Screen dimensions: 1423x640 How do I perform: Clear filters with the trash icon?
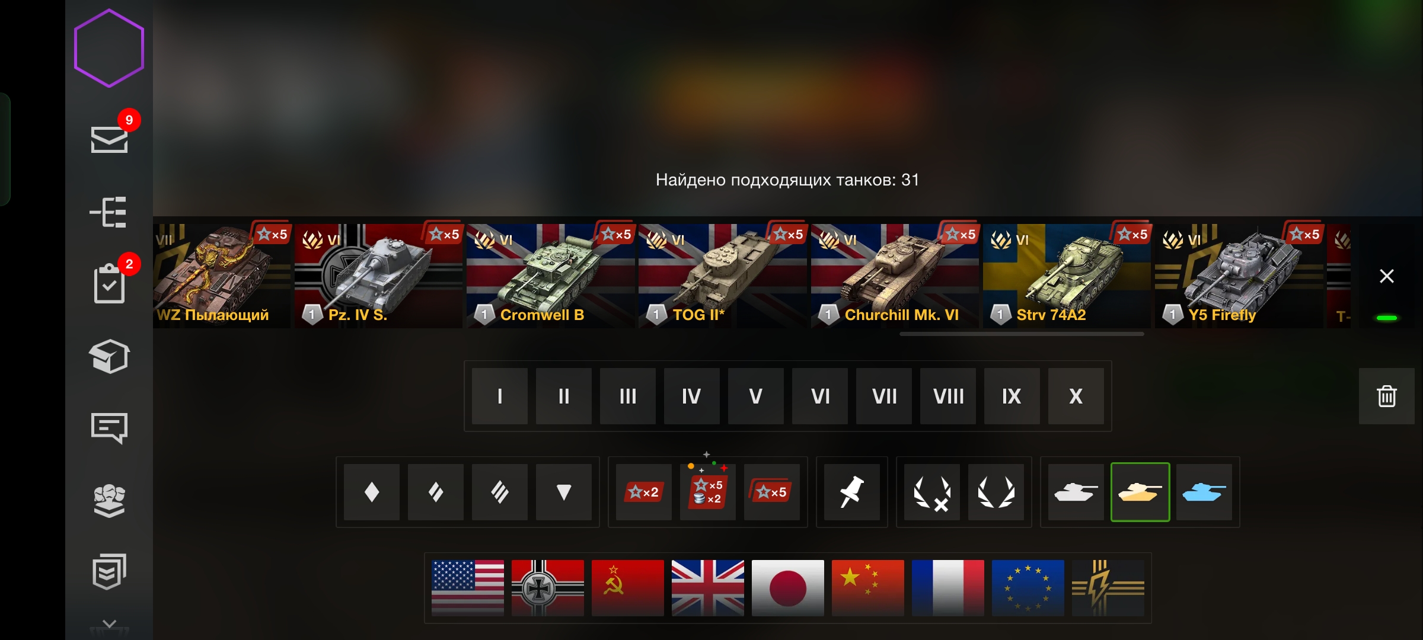click(1386, 396)
